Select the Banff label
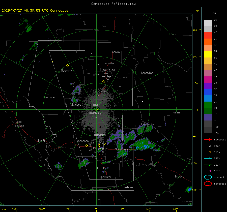Image resolution: width=227 pixels, height=212 pixels. pos(42,140)
